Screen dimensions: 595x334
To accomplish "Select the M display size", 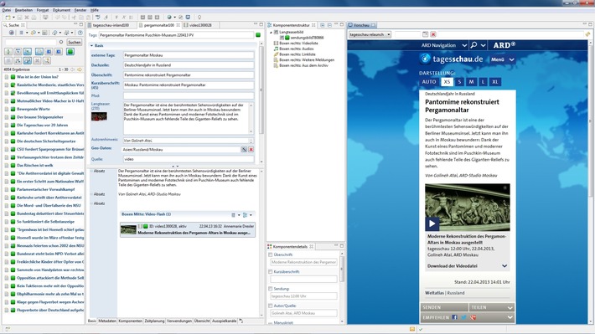I will pyautogui.click(x=471, y=82).
